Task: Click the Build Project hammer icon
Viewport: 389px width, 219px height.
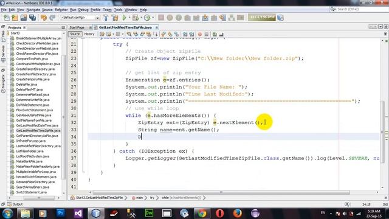Action: coord(106,18)
